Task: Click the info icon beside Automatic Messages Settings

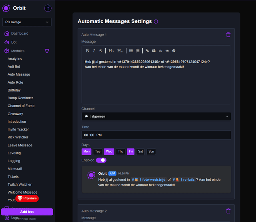Action: click(156, 22)
